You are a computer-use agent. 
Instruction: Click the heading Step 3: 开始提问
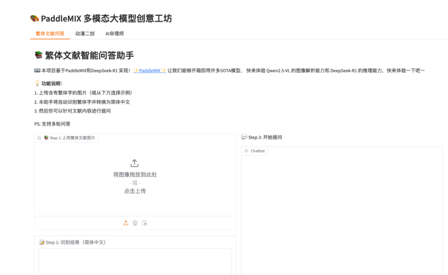[265, 137]
